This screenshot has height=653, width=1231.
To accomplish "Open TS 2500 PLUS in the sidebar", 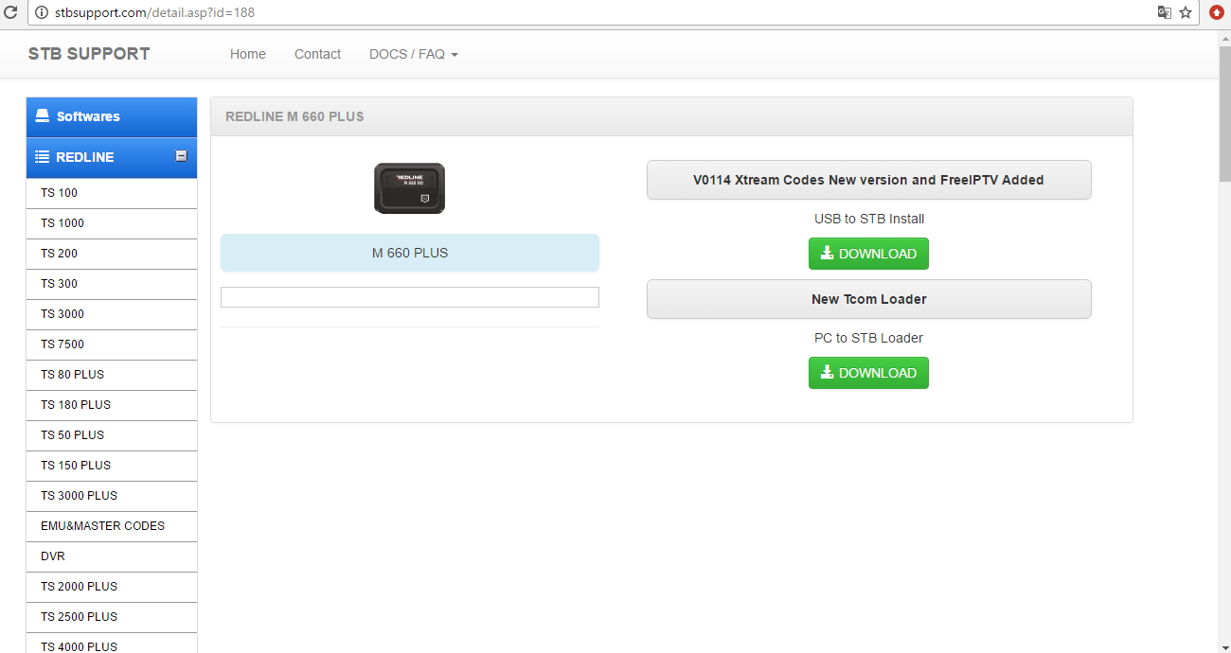I will (112, 617).
